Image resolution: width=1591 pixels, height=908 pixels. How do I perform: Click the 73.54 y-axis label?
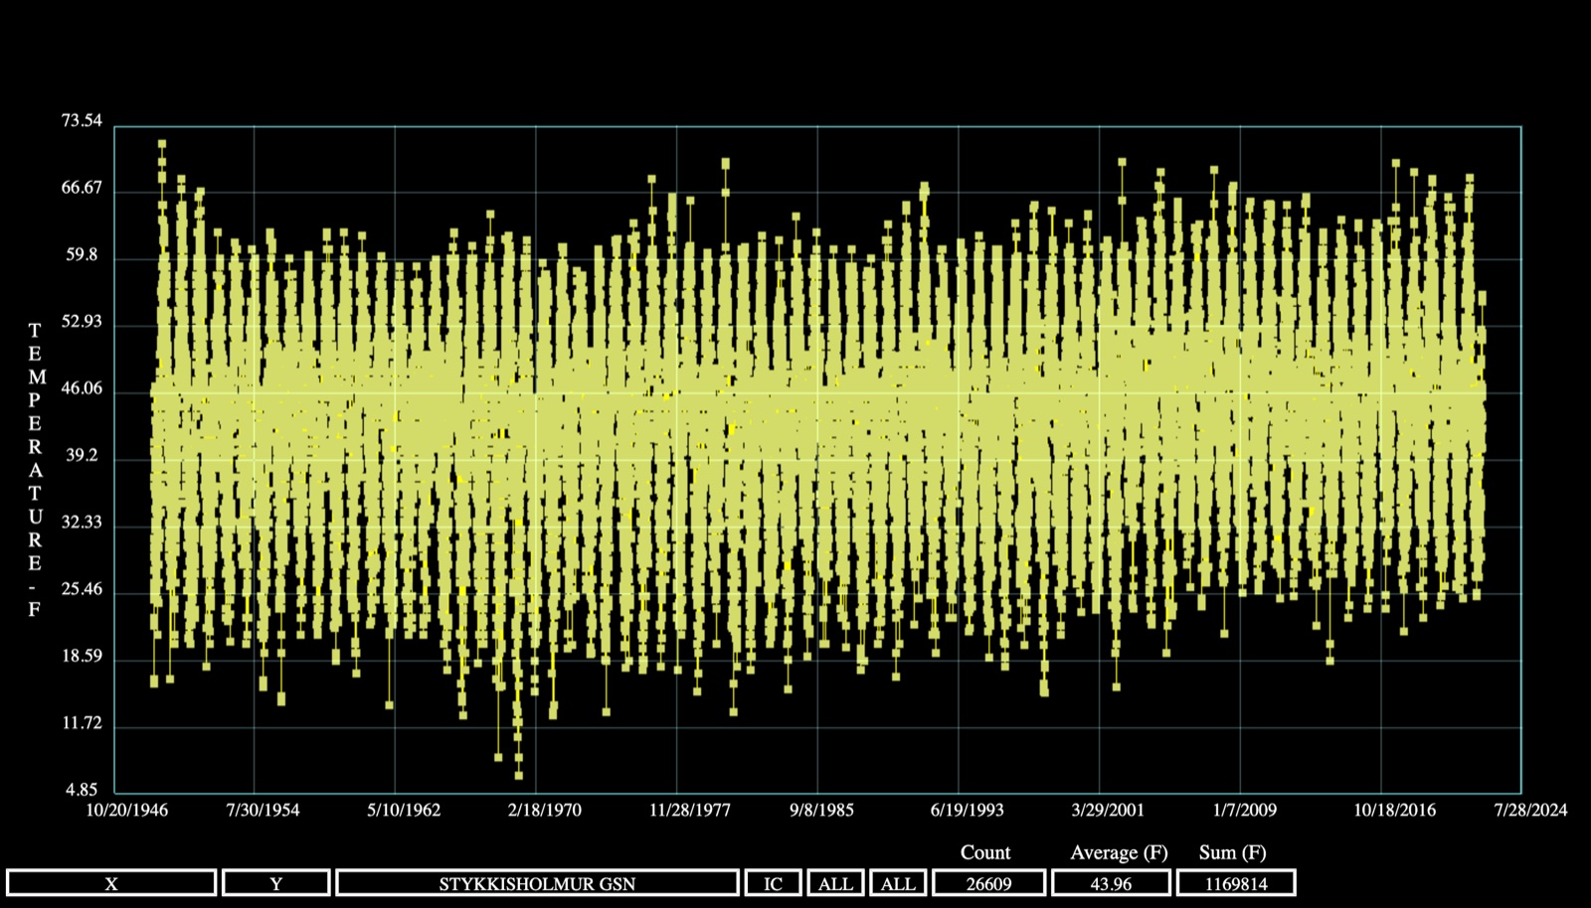tap(82, 121)
